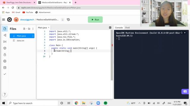This screenshot has height=106, width=190.
Task: Open Files panel three-dot menu
Action: [33, 29]
